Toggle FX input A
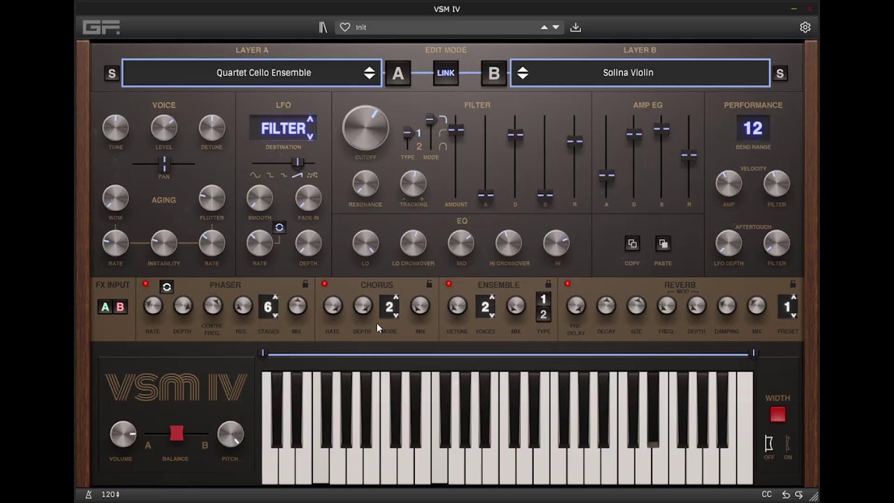894x503 pixels. click(105, 307)
